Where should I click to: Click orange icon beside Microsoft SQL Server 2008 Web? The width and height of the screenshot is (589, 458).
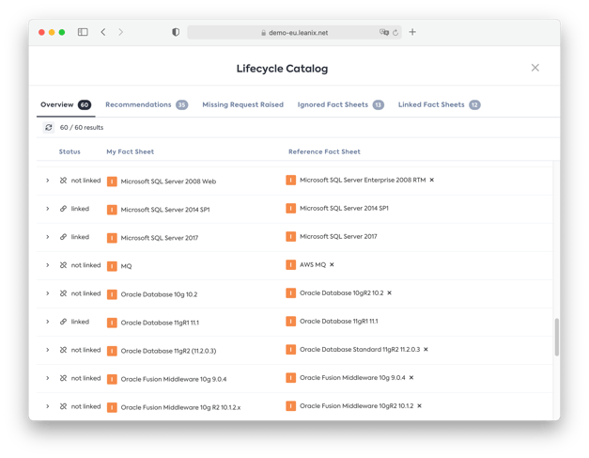pos(112,182)
